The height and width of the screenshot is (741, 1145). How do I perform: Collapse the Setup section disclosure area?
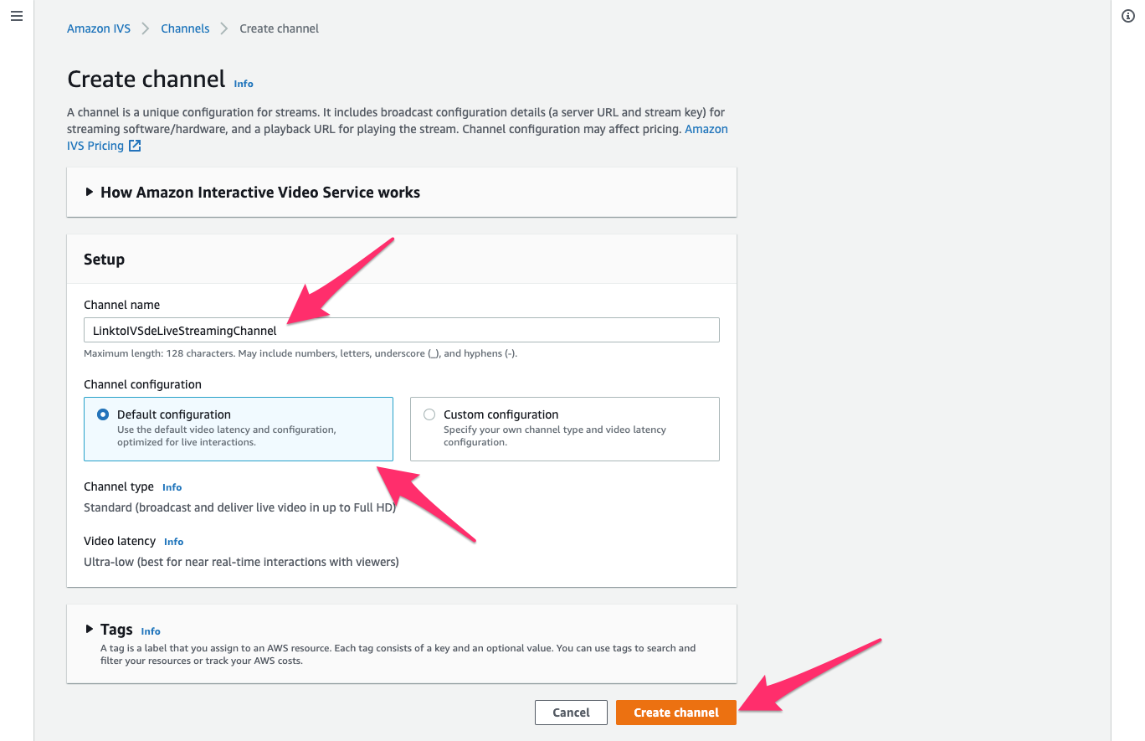pyautogui.click(x=104, y=259)
